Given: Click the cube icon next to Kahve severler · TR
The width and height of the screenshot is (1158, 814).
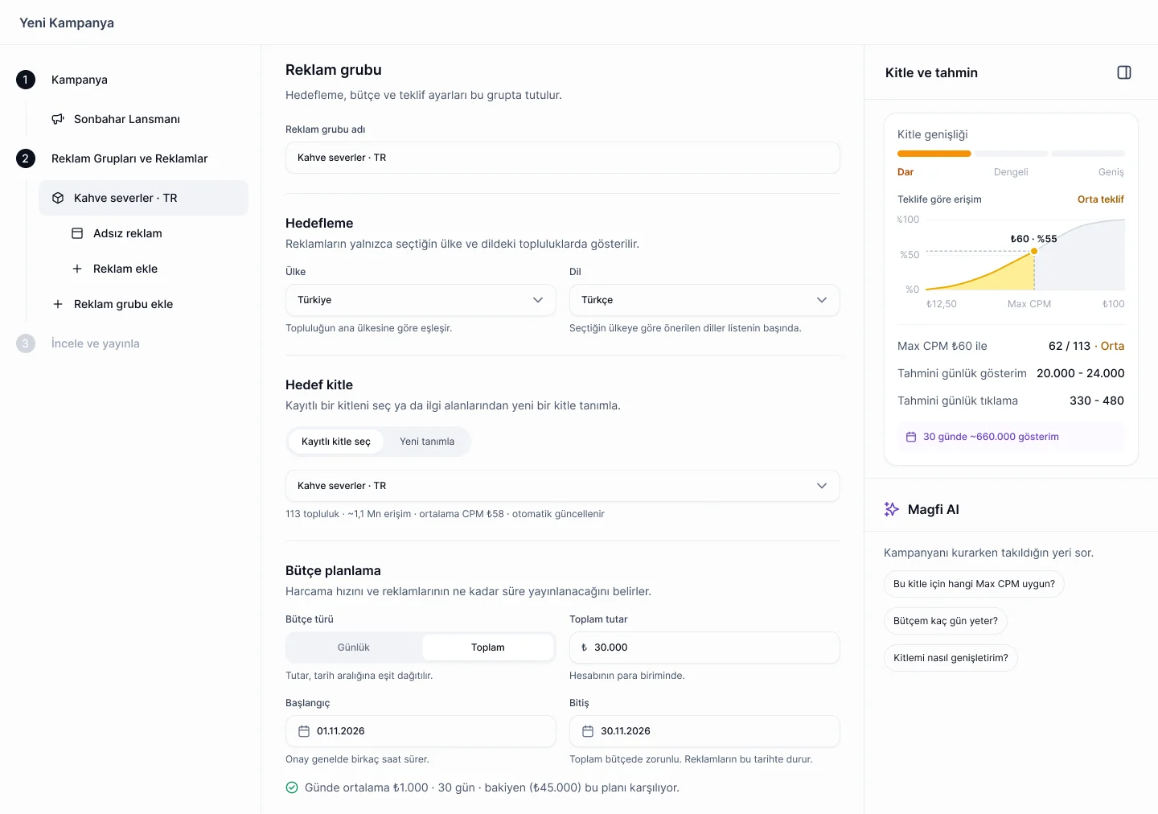Looking at the screenshot, I should 58,198.
